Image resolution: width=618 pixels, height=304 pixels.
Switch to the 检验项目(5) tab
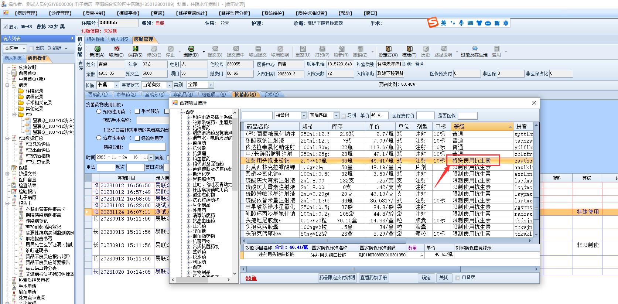[x=214, y=95]
